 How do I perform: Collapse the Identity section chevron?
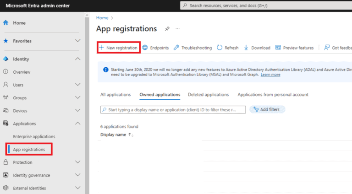pos(77,59)
